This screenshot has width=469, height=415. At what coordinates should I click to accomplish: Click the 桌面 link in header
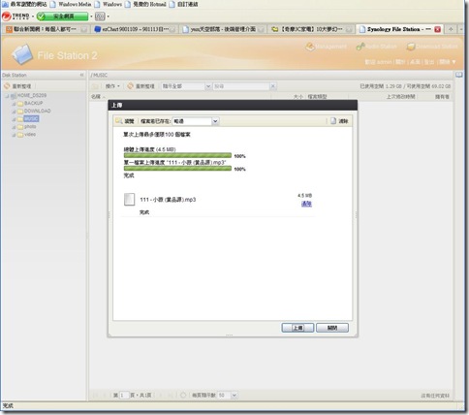[x=415, y=62]
